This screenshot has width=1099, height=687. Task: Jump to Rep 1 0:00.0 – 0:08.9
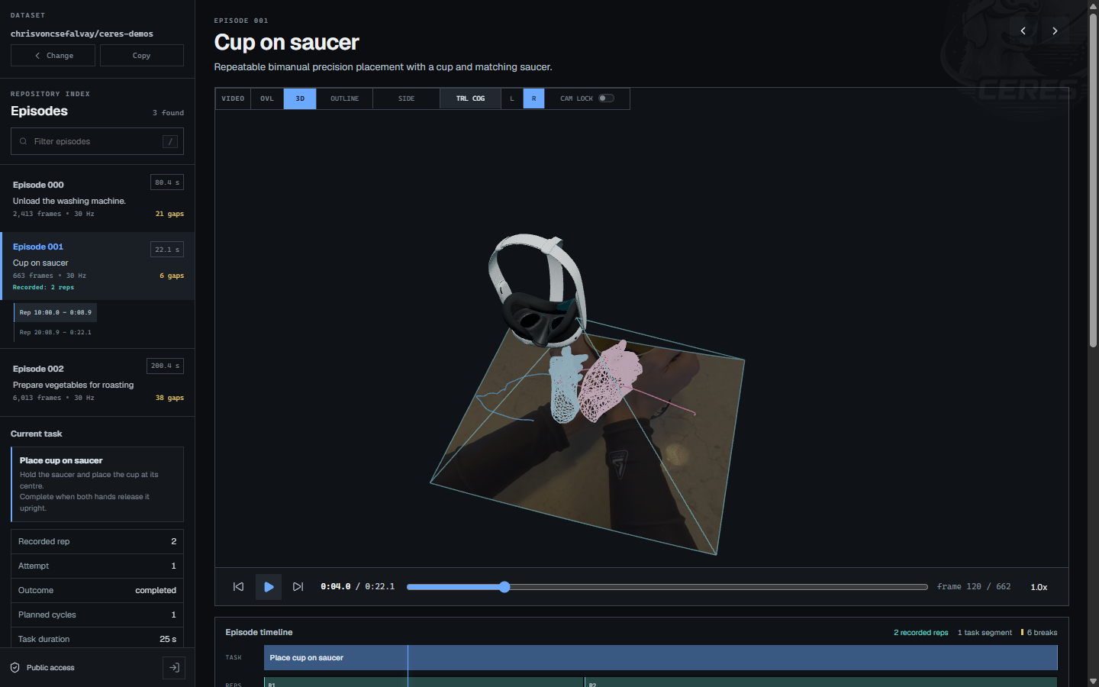55,312
